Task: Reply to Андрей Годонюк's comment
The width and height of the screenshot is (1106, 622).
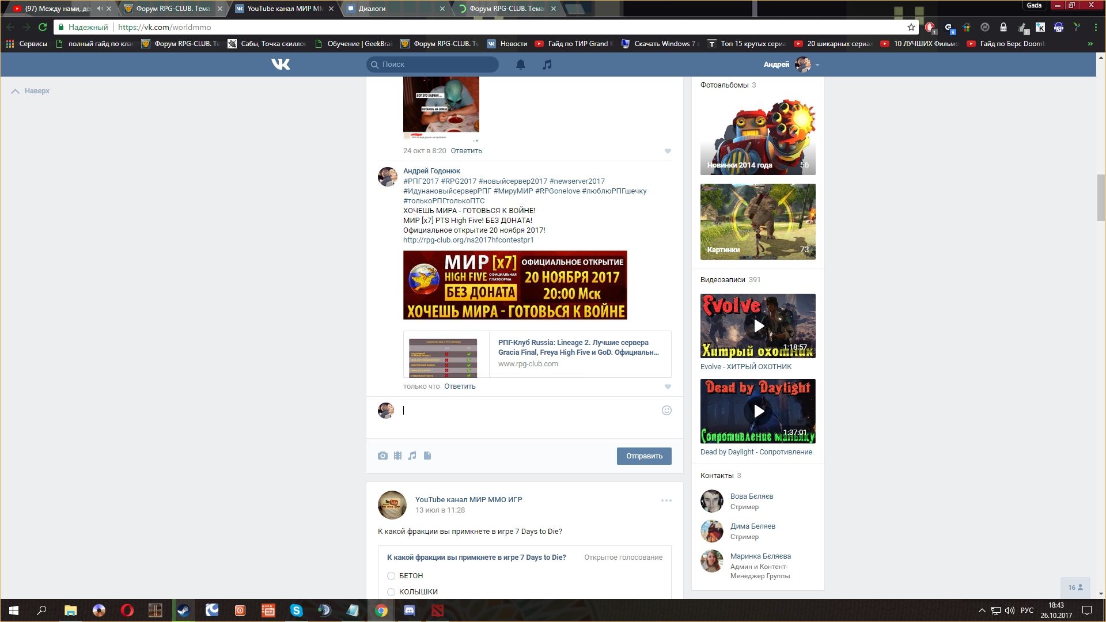Action: pos(460,386)
